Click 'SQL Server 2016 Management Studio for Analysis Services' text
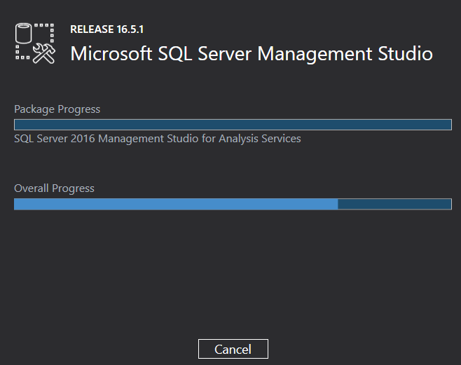 pyautogui.click(x=158, y=139)
